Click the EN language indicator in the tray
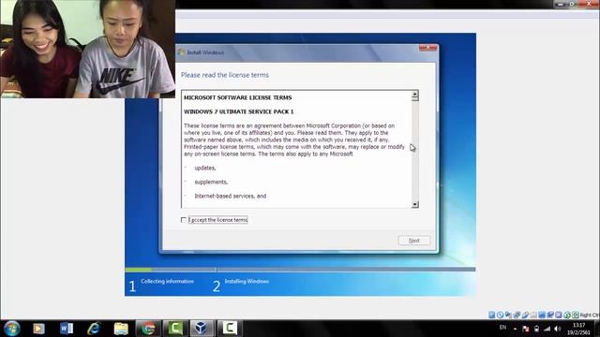 click(502, 328)
